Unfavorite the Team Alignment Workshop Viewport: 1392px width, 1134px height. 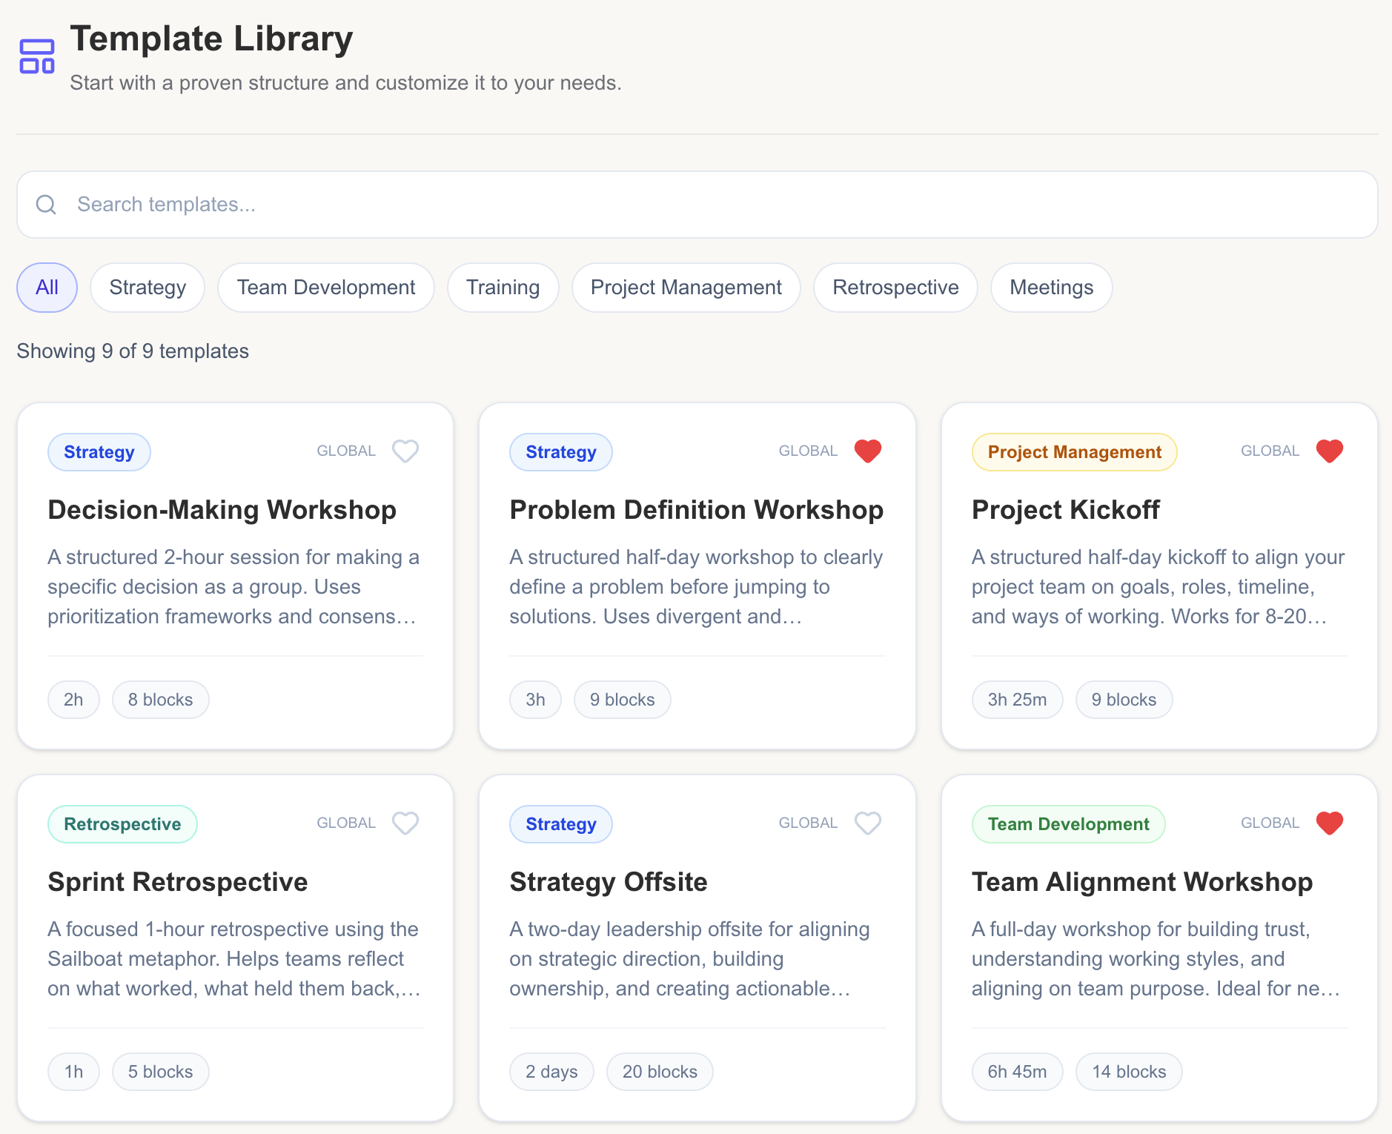pos(1329,823)
